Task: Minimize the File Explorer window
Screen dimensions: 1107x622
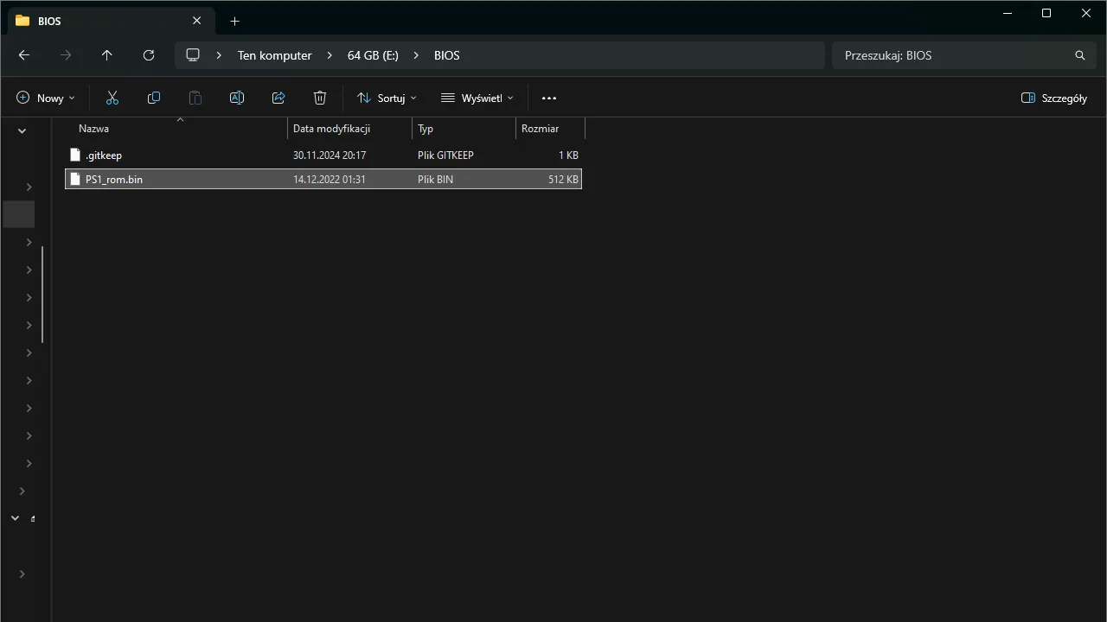Action: click(1008, 13)
